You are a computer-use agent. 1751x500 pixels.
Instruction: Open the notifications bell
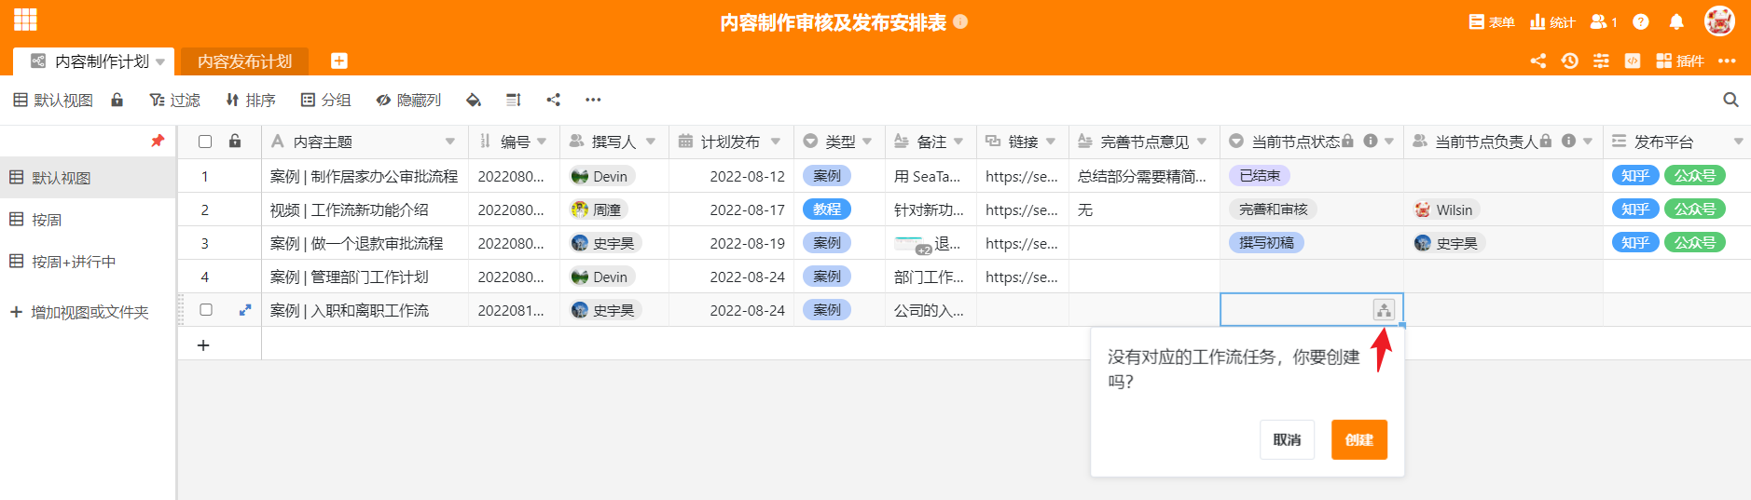click(1676, 21)
